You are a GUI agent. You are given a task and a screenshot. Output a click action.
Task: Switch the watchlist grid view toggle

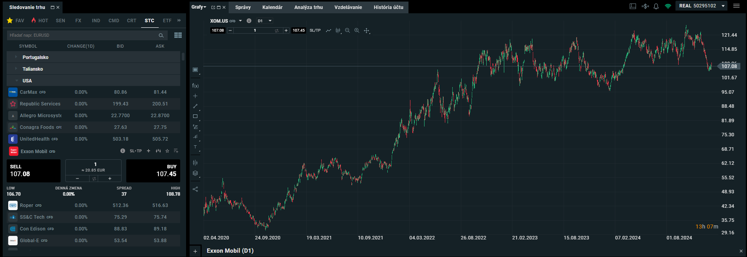[x=178, y=35]
